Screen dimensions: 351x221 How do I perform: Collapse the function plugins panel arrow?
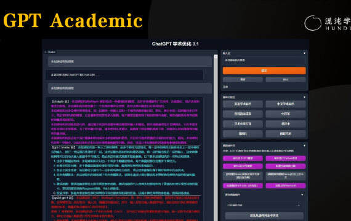point(304,145)
